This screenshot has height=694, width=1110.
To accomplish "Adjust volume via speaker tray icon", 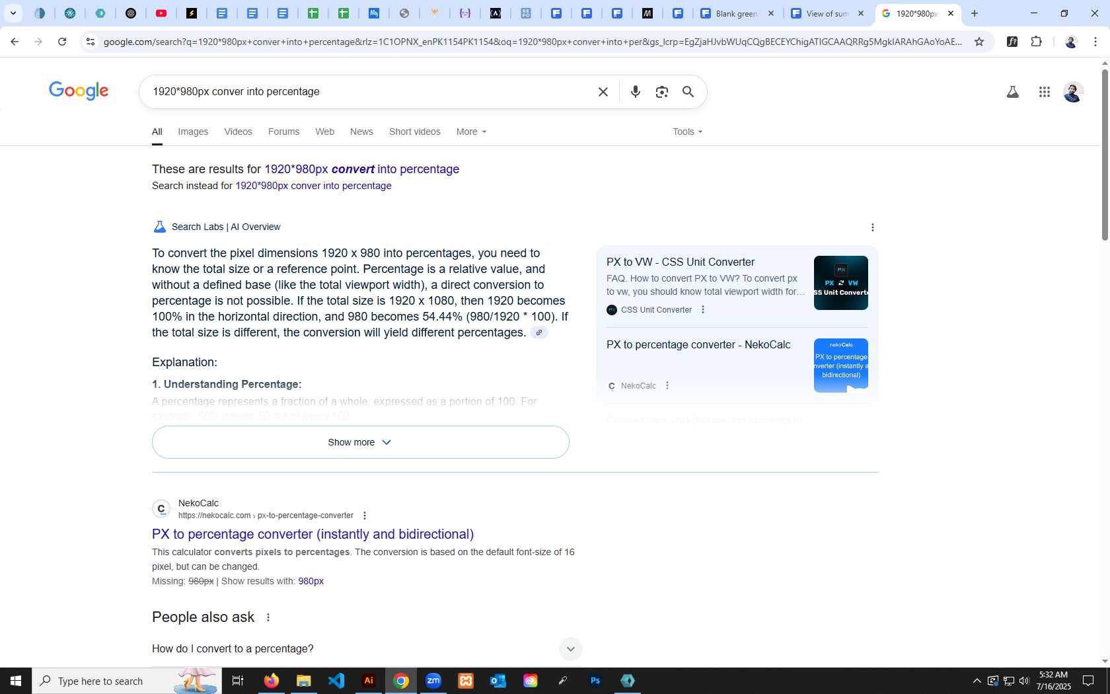I will coord(1024,681).
